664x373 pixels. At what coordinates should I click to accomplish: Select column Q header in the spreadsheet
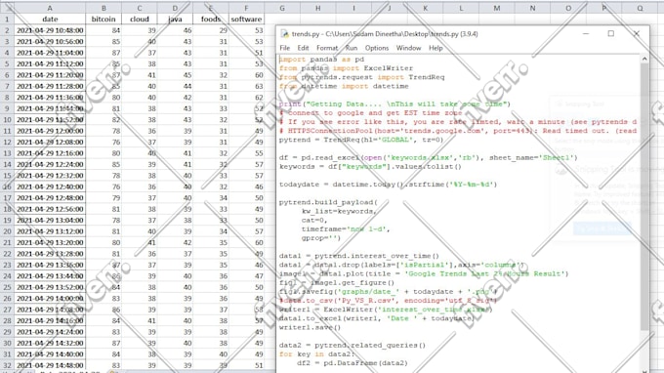click(x=640, y=8)
